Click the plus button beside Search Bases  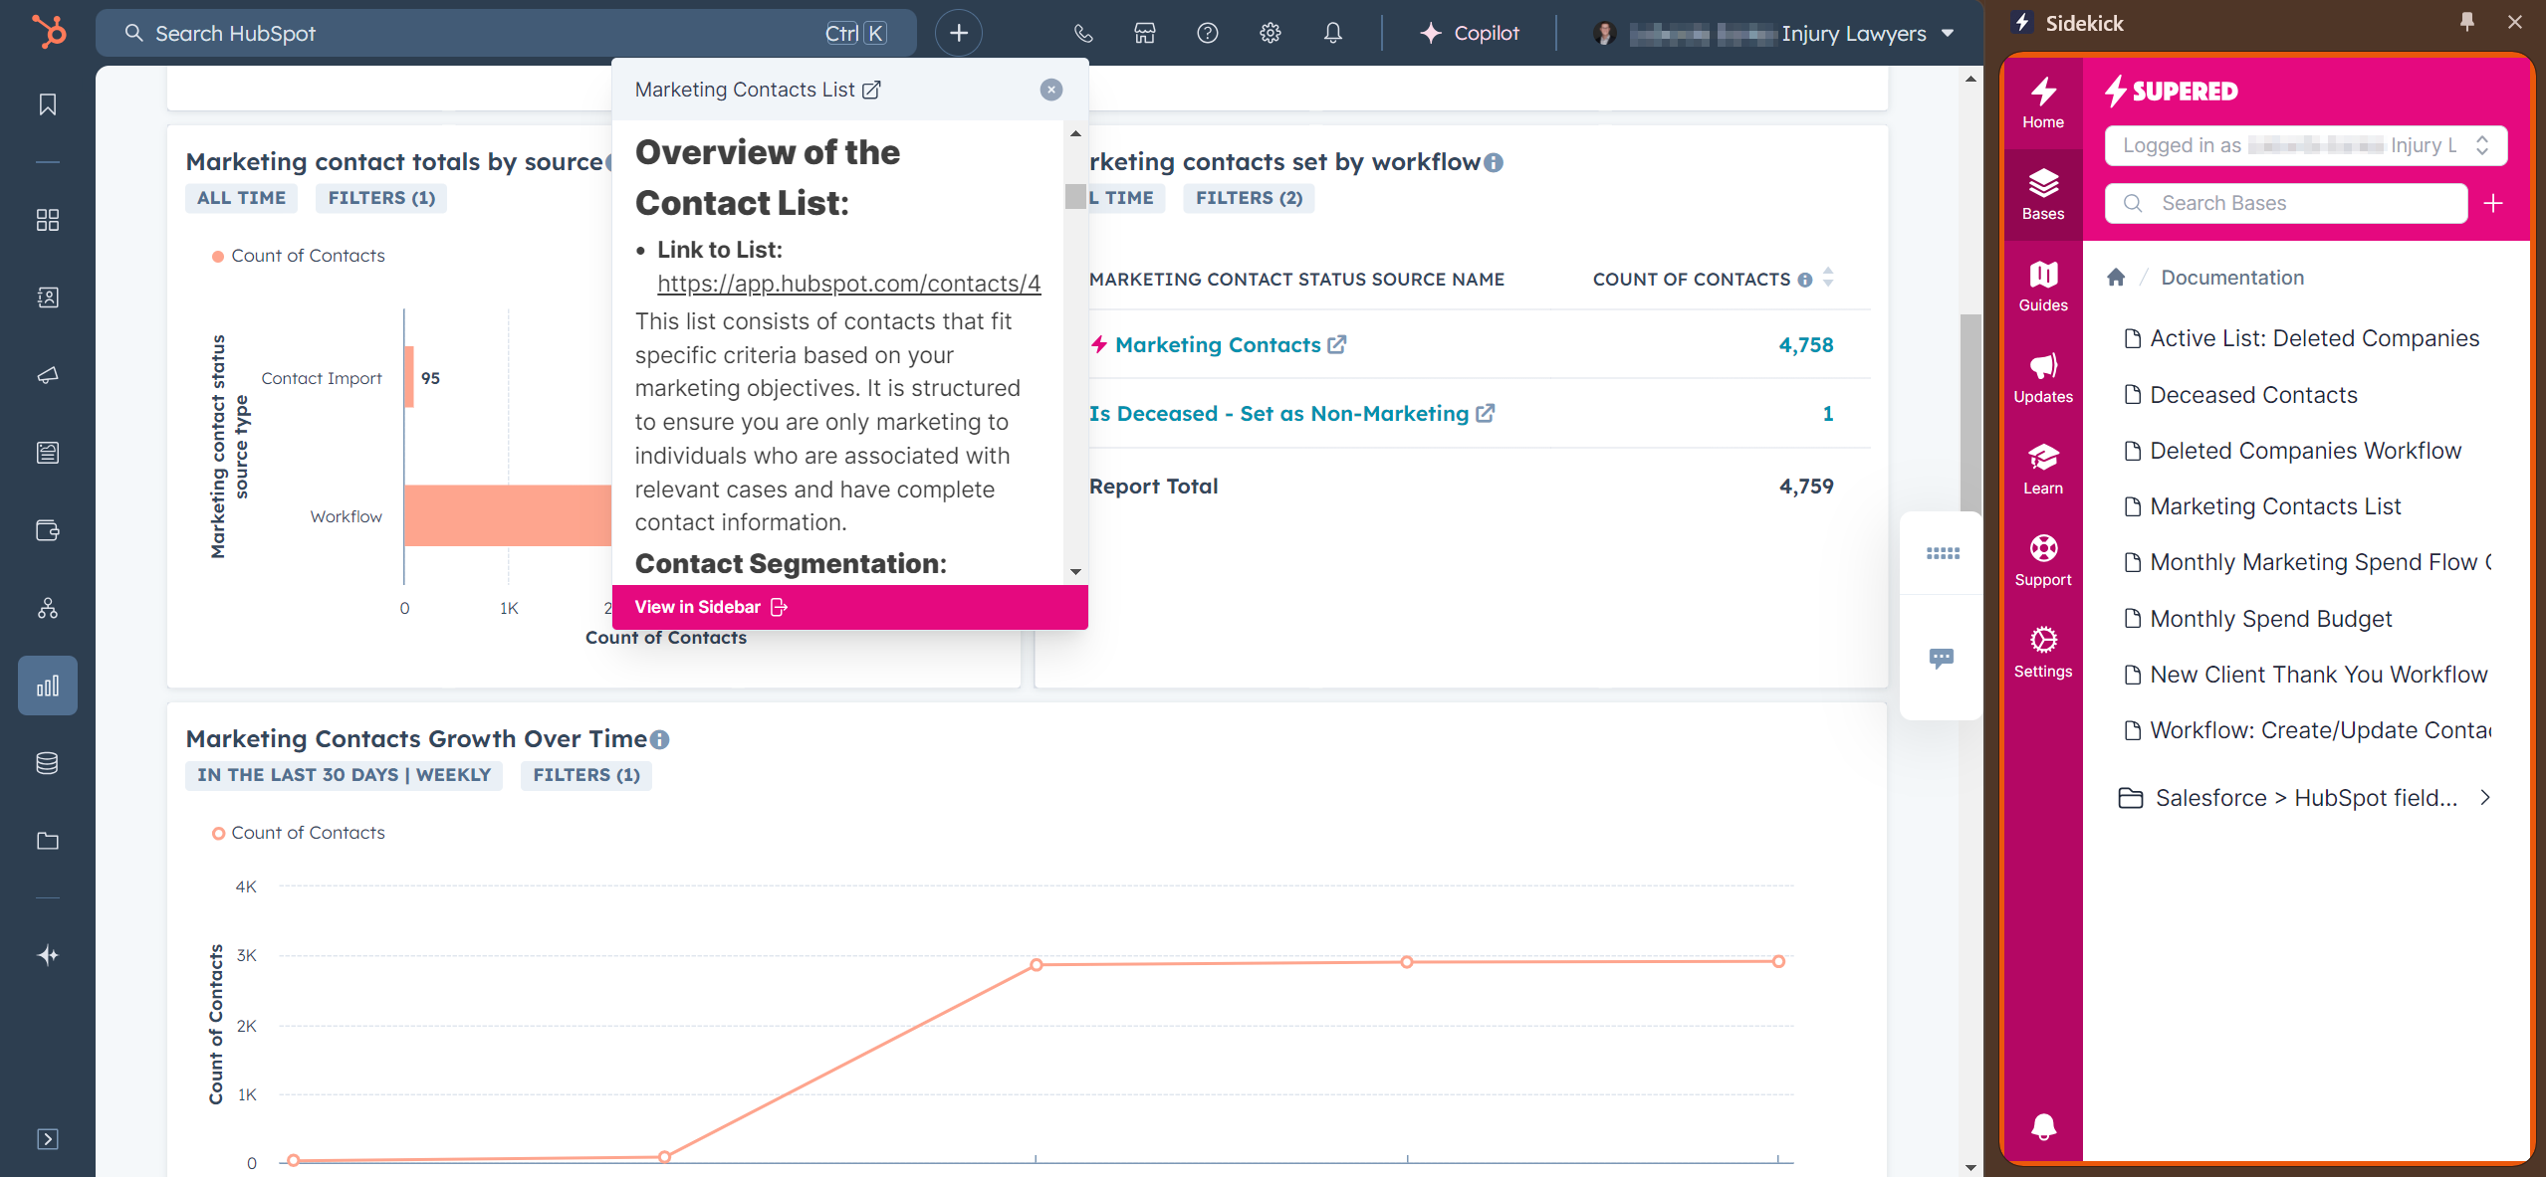click(x=2493, y=203)
